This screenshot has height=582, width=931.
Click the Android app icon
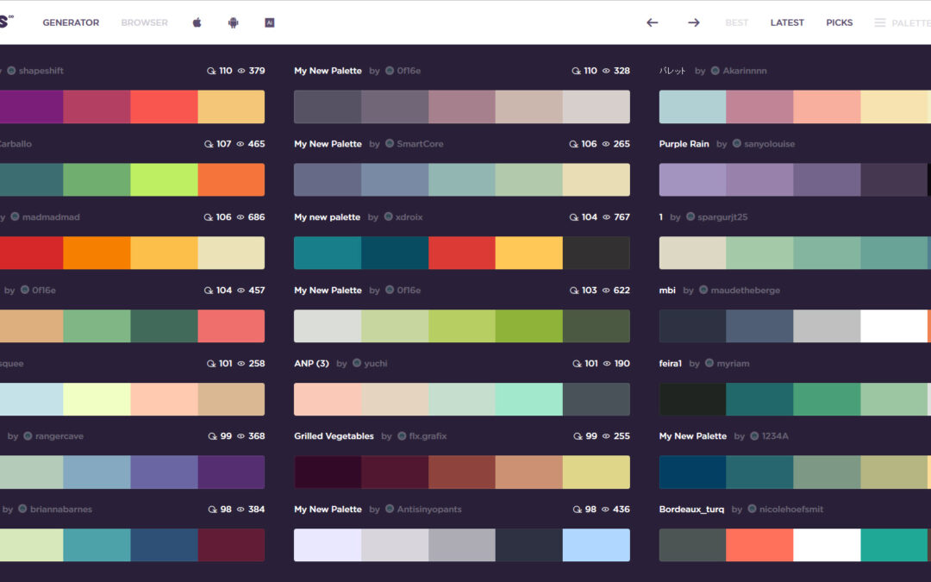tap(233, 22)
